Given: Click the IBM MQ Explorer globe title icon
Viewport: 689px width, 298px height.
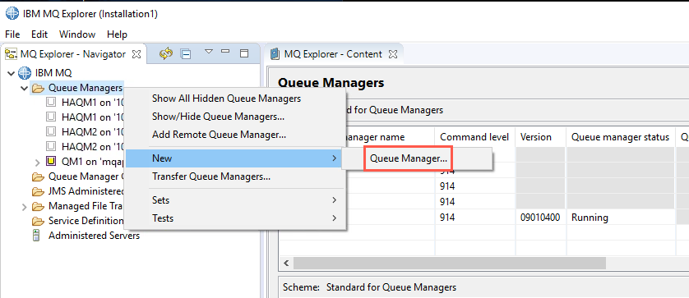Looking at the screenshot, I should (x=12, y=14).
